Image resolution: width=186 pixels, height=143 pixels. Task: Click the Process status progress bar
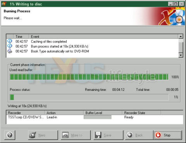tap(89, 97)
